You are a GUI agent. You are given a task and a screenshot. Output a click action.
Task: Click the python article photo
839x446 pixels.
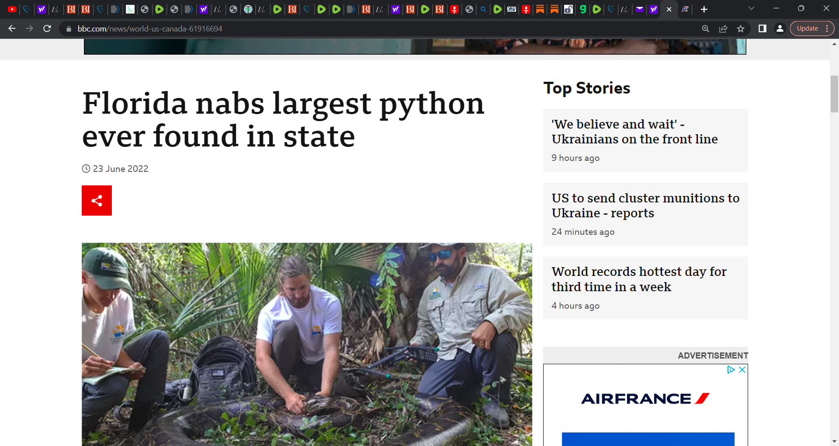click(x=307, y=344)
